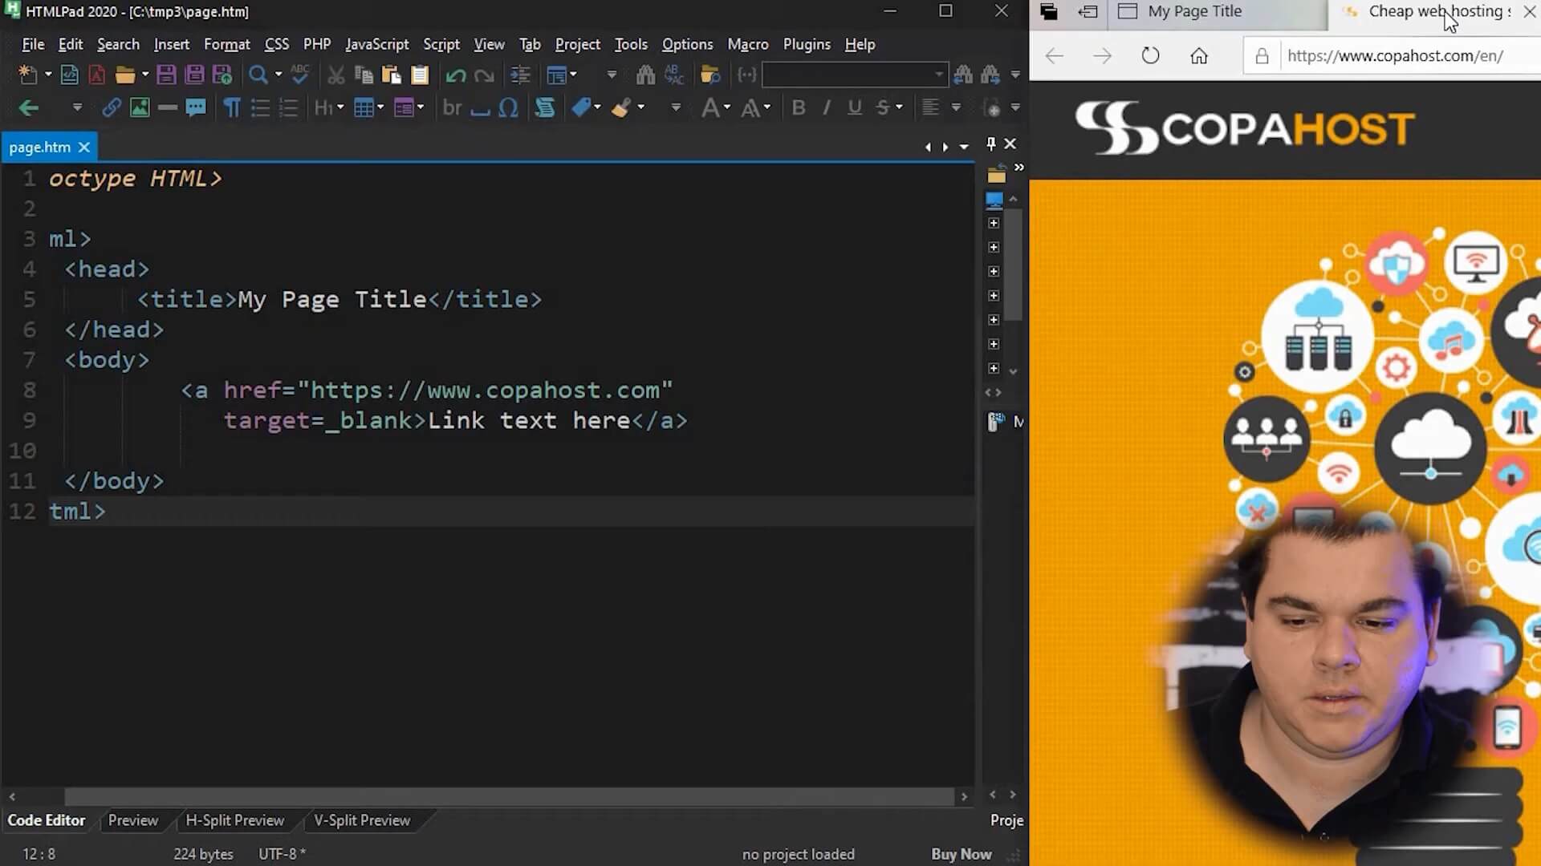This screenshot has height=866, width=1541.
Task: Click the Buy Now button
Action: point(961,853)
